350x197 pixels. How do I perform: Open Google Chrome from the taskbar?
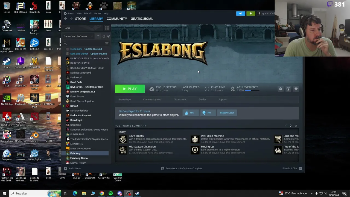point(101,193)
